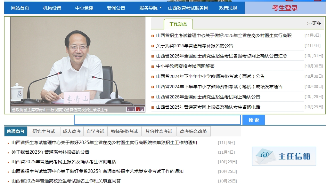Select slide number 1 in image carousel

[128, 110]
